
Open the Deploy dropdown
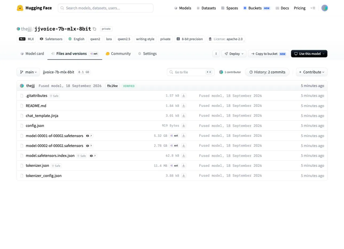pos(234,54)
